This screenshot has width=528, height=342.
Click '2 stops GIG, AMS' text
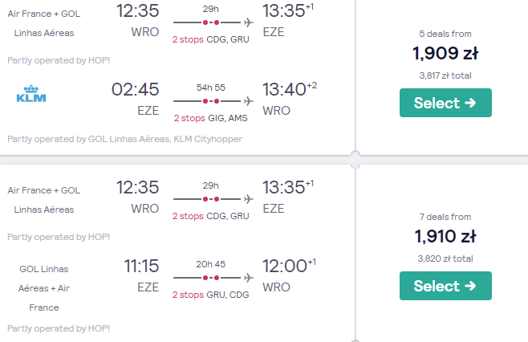point(211,118)
